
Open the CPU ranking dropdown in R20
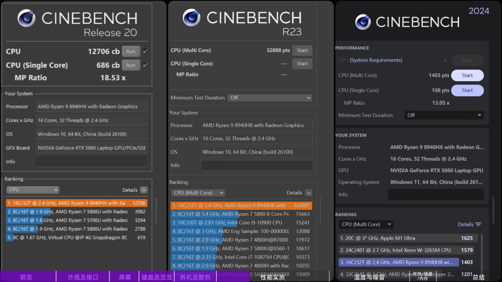tap(33, 190)
